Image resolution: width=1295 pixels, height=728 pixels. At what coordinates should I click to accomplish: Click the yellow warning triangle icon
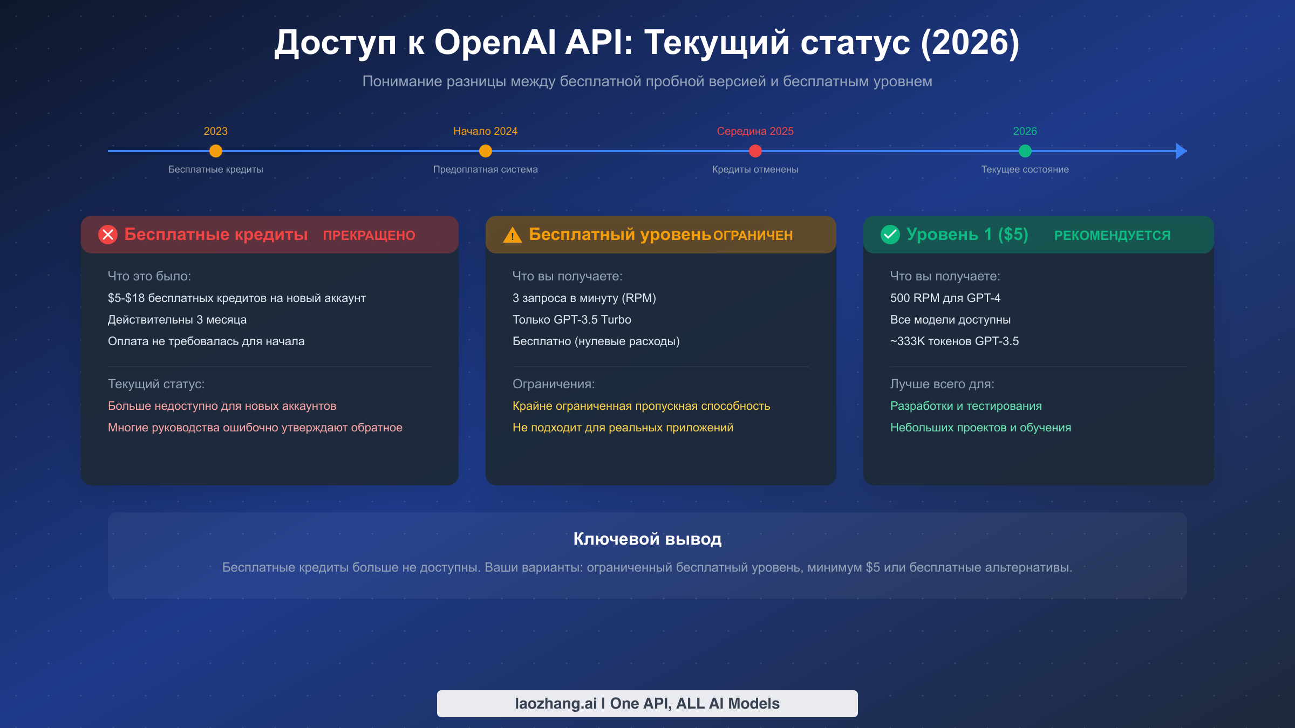click(512, 235)
